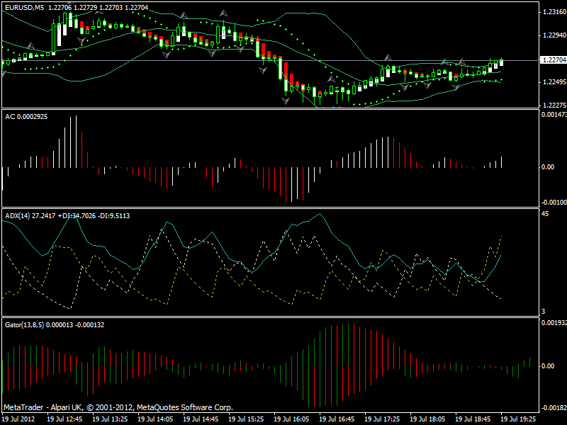This screenshot has width=567, height=425.
Task: Click the 19 Jul 16:45 time label
Action: pos(337,419)
